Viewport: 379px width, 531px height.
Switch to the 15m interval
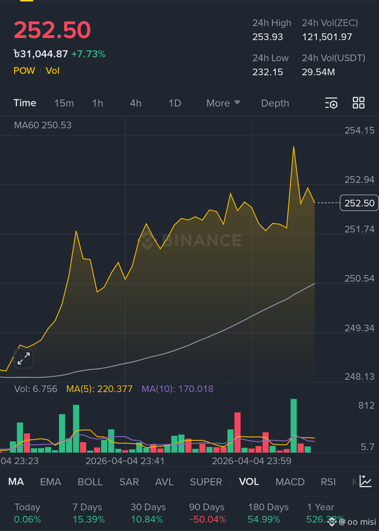point(64,103)
